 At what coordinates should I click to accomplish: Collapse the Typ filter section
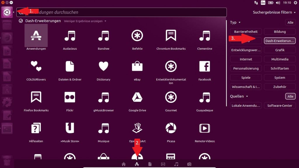(x=235, y=22)
